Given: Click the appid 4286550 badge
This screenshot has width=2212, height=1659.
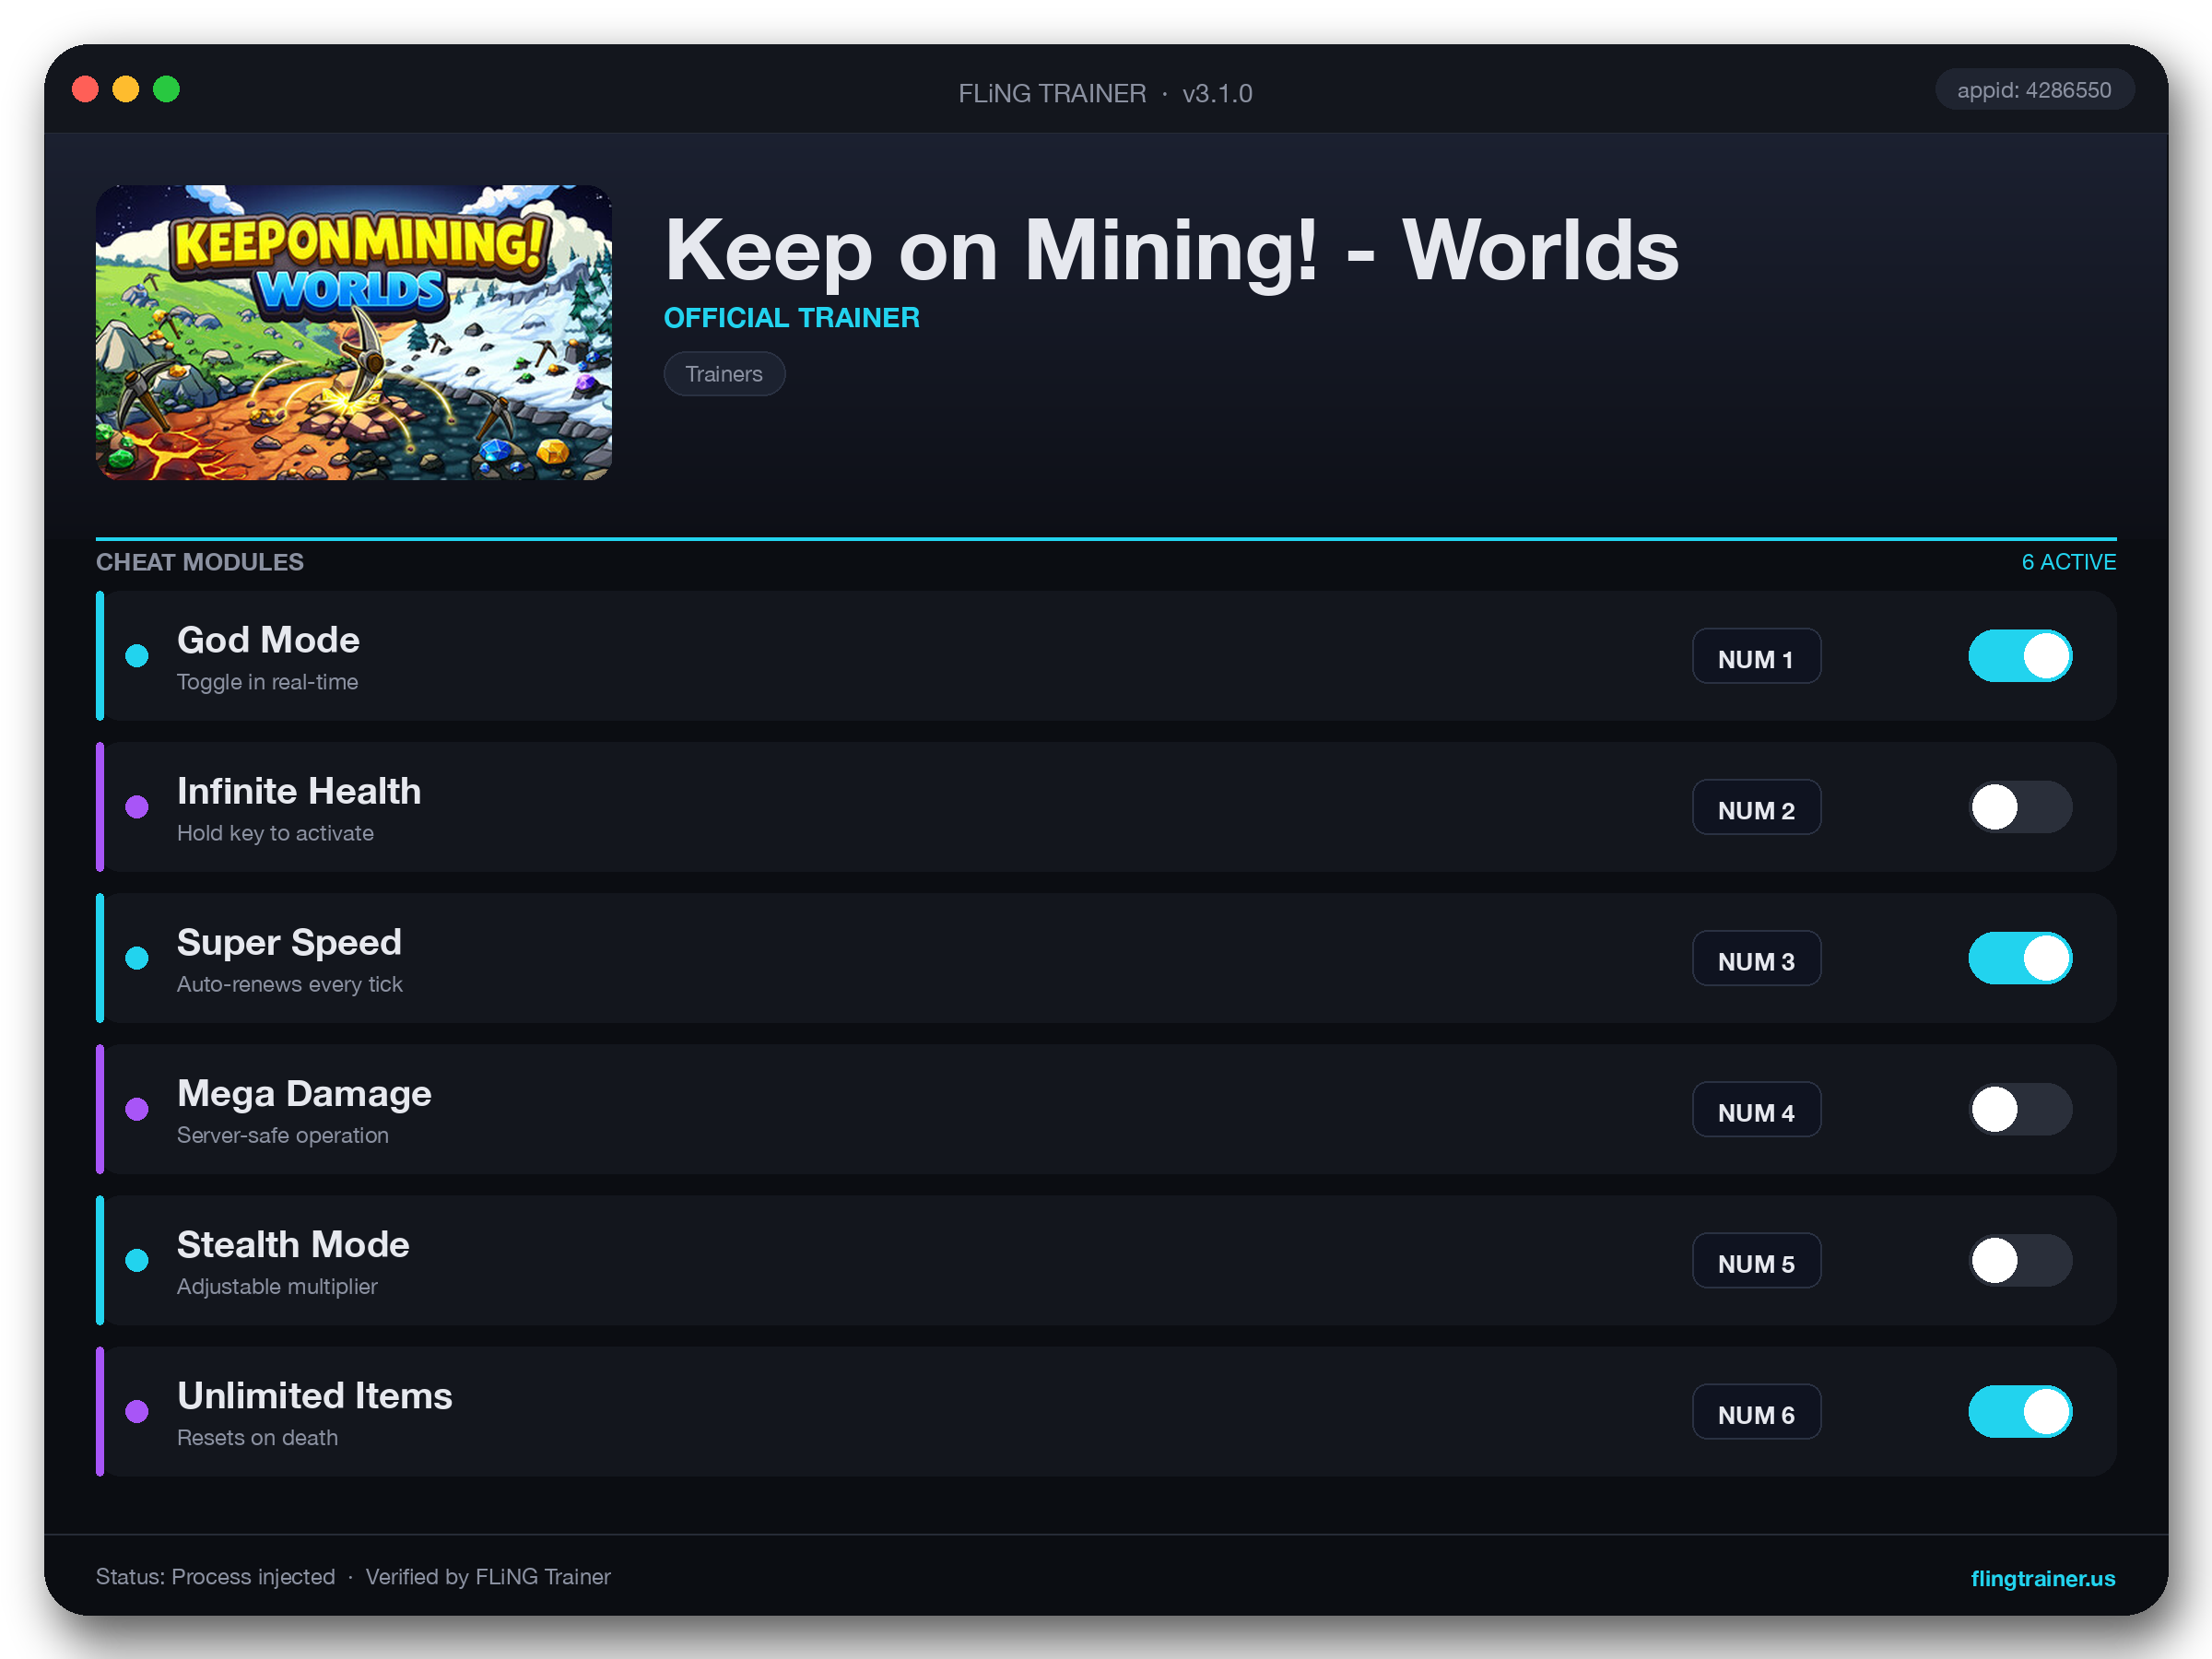Looking at the screenshot, I should 2034,90.
